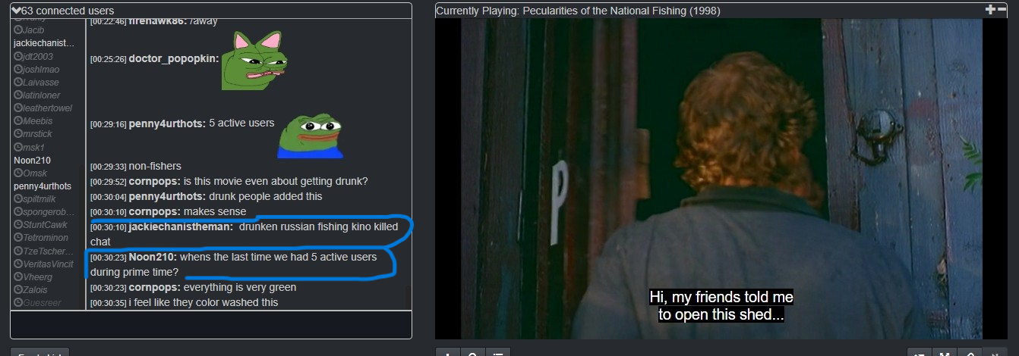Screen dimensions: 1019x356
Task: Select joshlmao in the user list
Action: 41,70
